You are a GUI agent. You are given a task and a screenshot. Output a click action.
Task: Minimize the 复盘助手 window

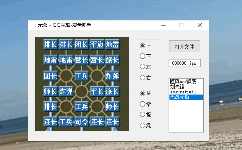coord(163,25)
